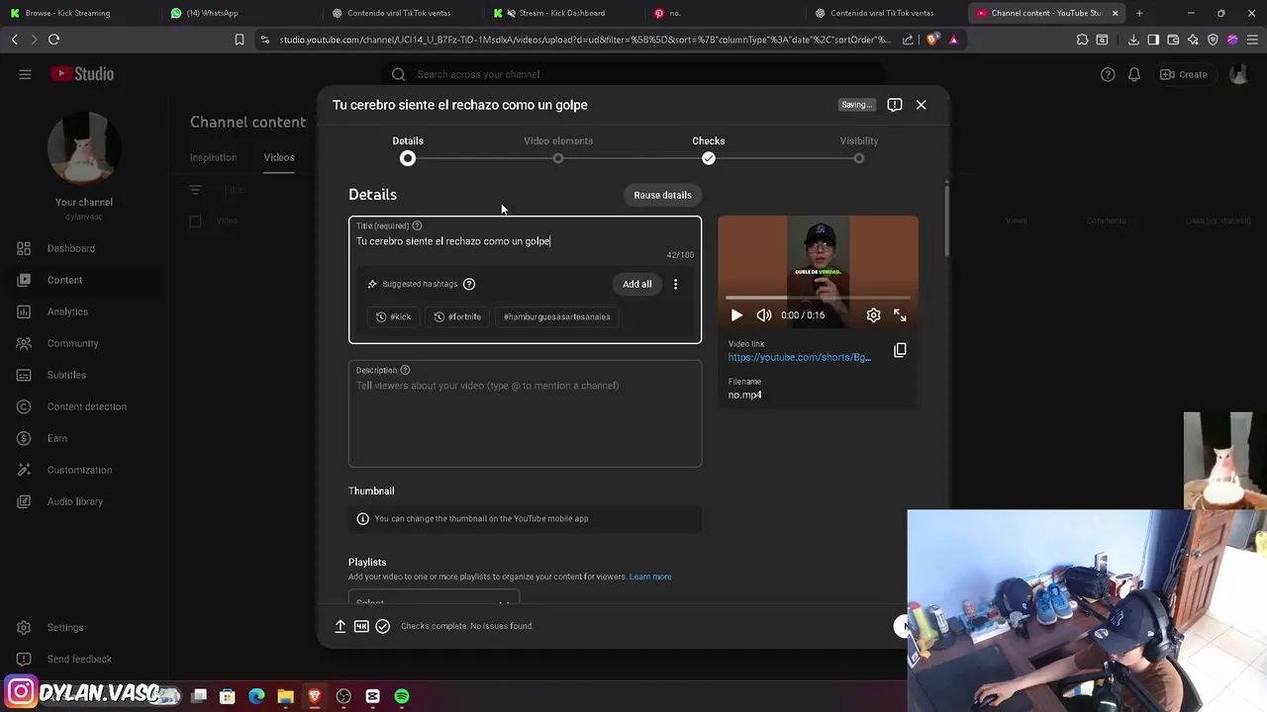Viewport: 1267px width, 712px height.
Task: Go to the Details step
Action: point(408,149)
